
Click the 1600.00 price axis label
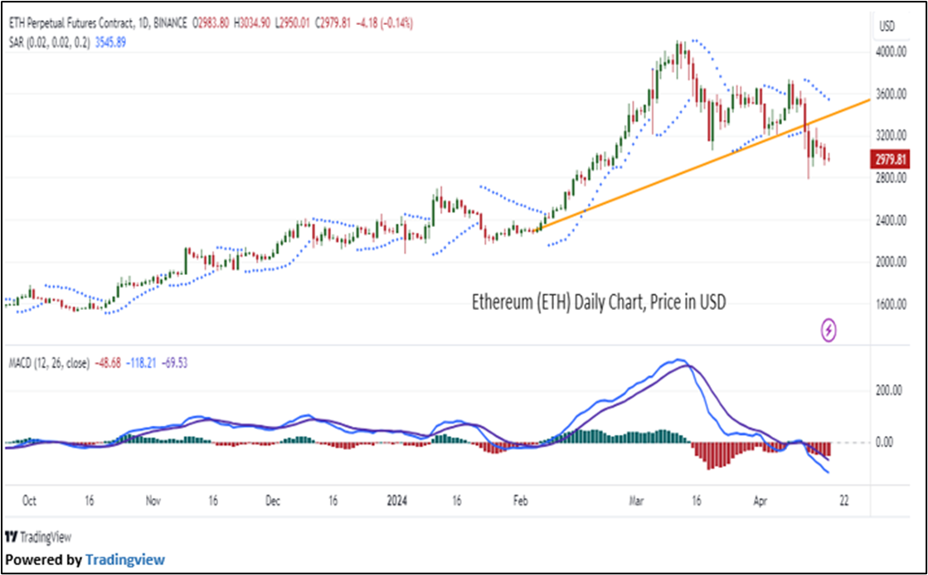[891, 305]
